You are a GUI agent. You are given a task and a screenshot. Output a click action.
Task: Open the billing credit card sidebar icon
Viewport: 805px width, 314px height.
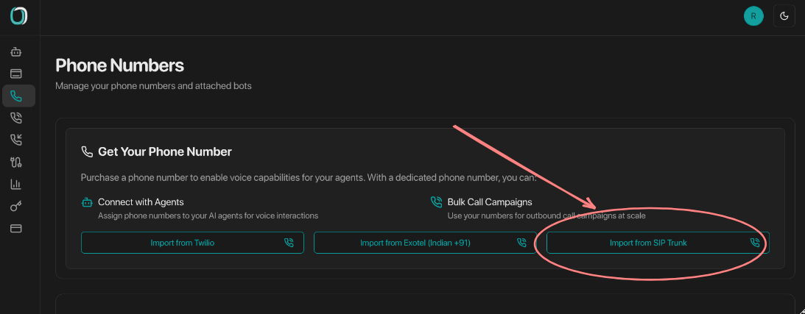[x=16, y=229]
